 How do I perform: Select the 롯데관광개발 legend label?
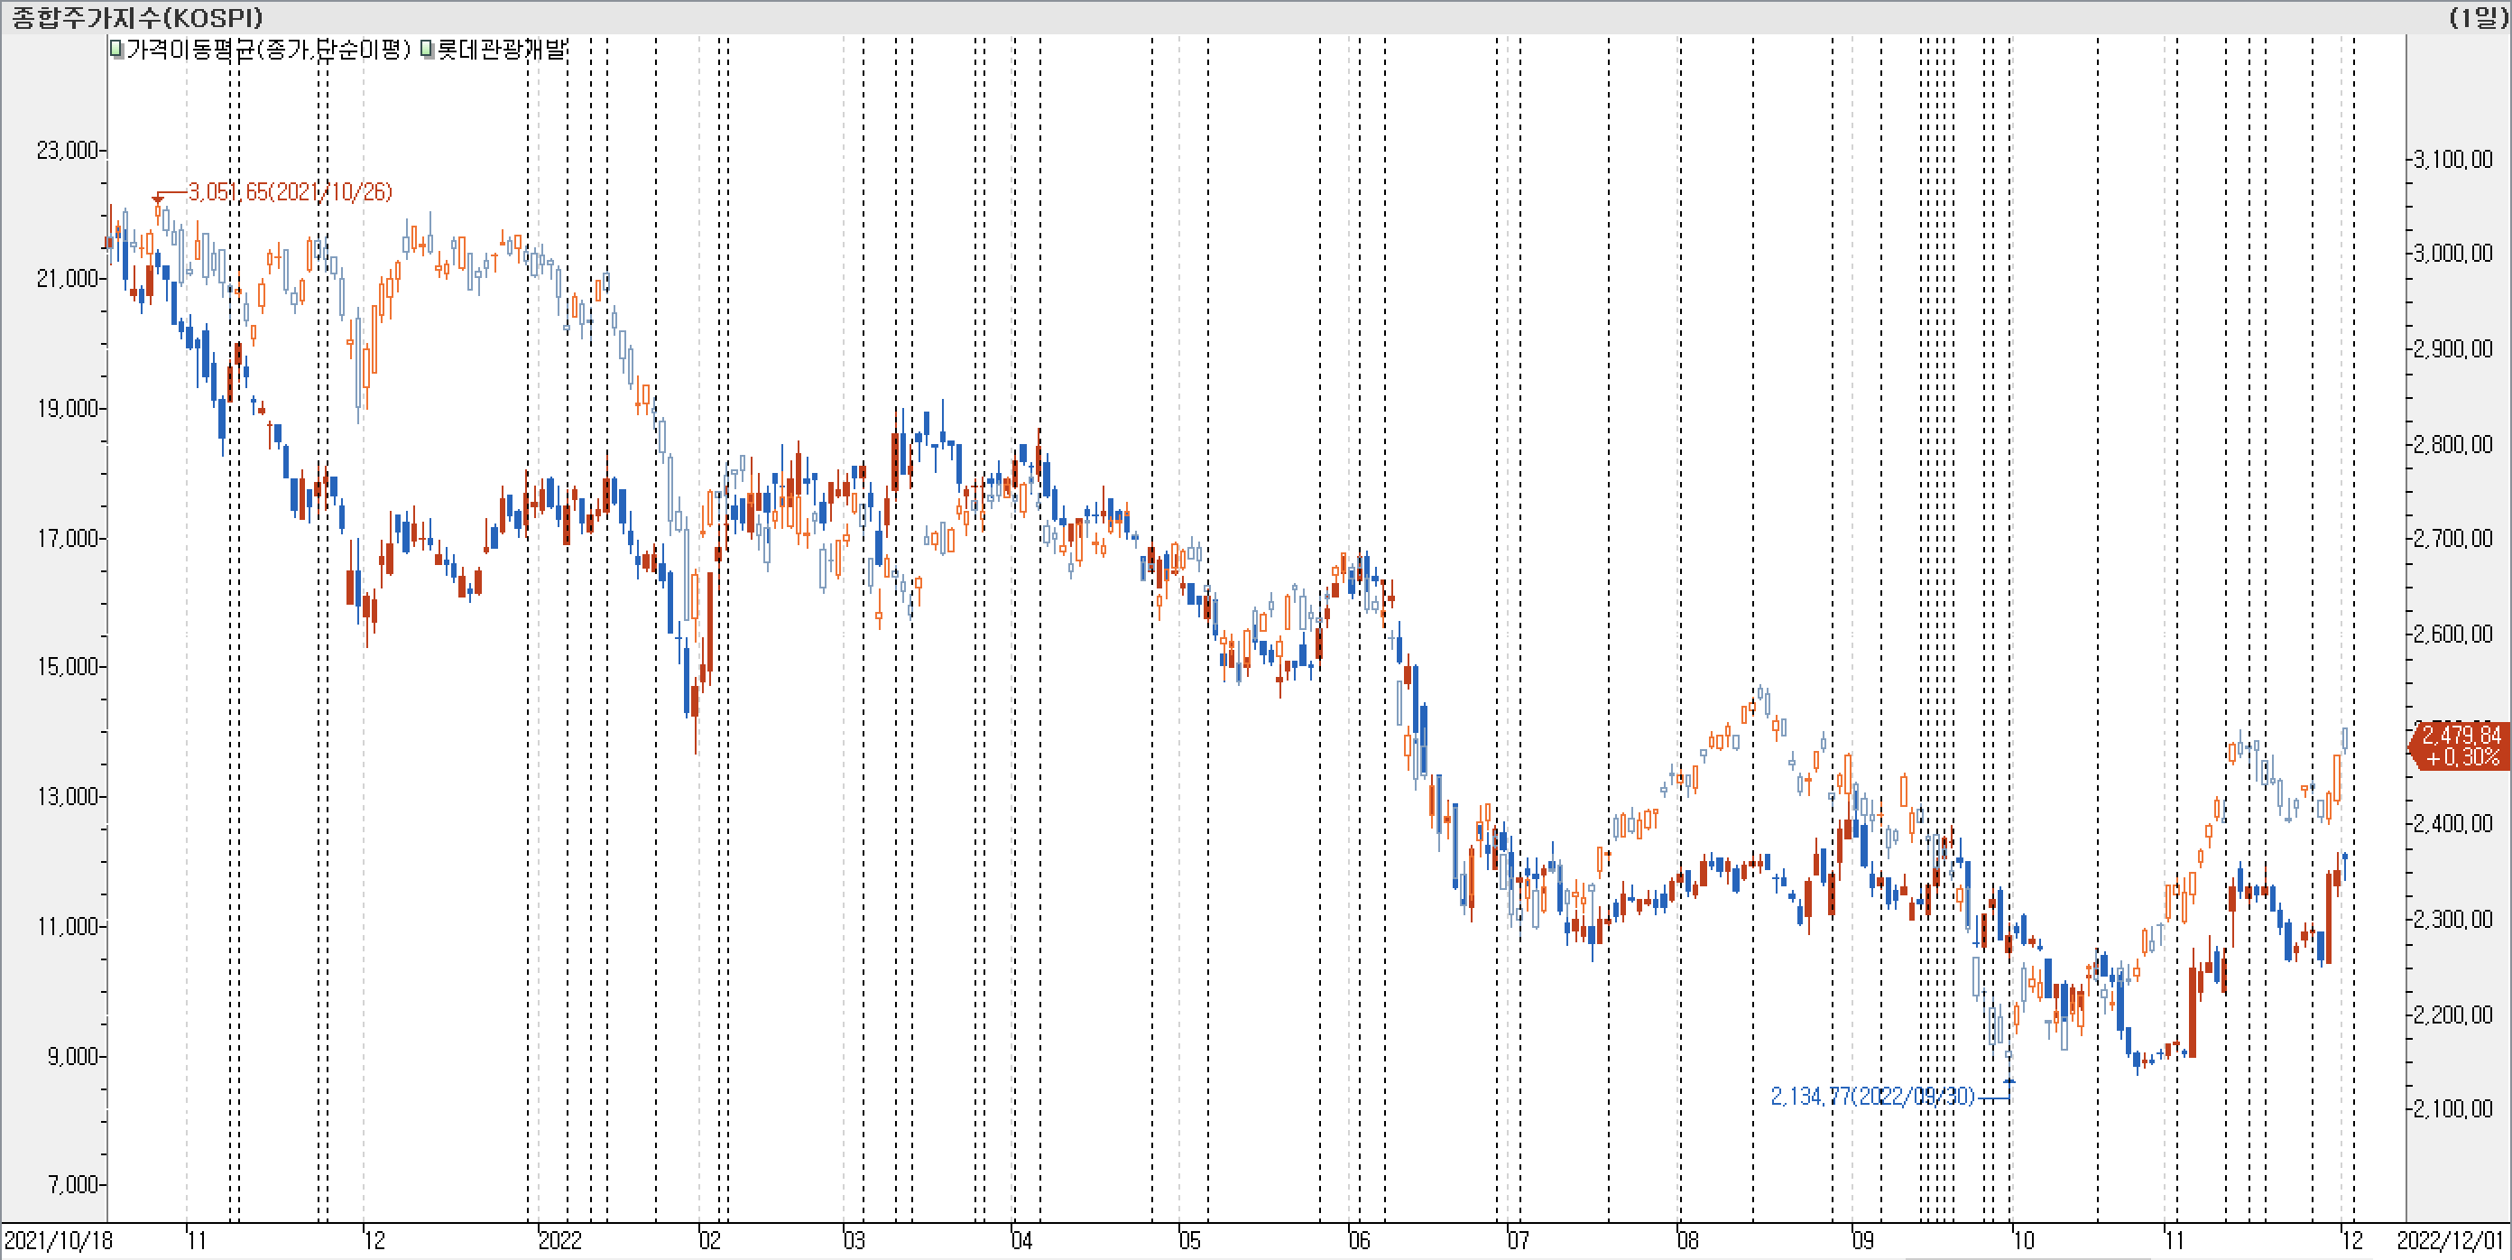pyautogui.click(x=502, y=49)
